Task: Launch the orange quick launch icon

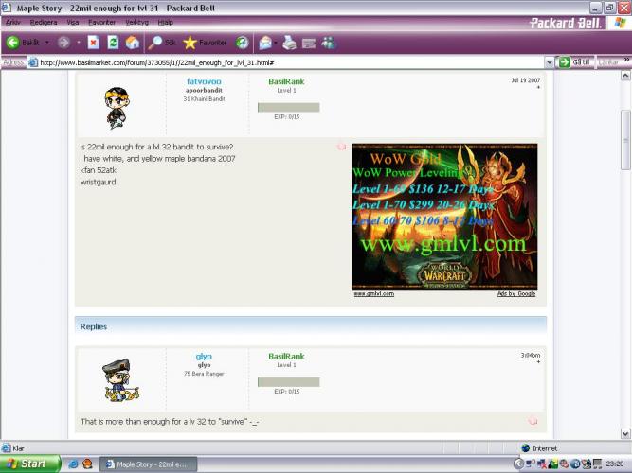Action: click(x=87, y=464)
